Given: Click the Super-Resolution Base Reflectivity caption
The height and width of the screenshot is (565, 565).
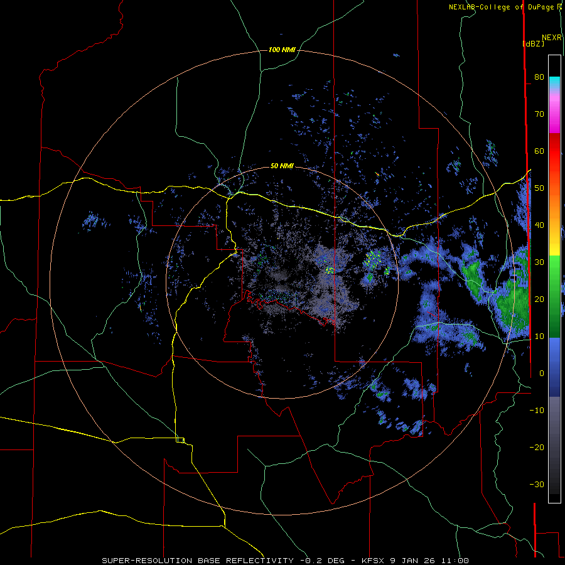Looking at the screenshot, I should (x=198, y=561).
